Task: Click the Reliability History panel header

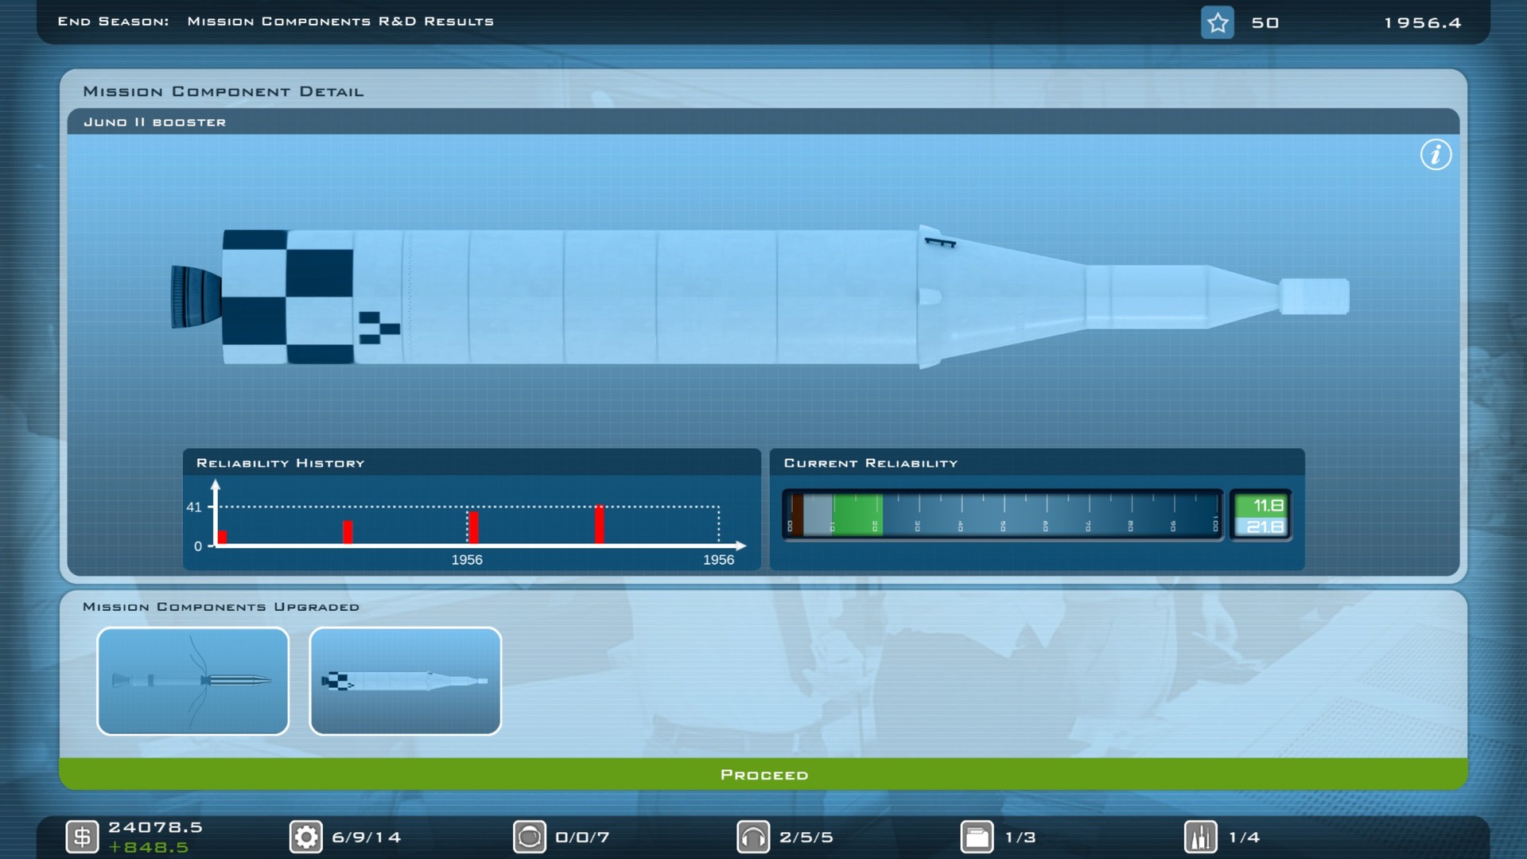Action: coord(280,462)
